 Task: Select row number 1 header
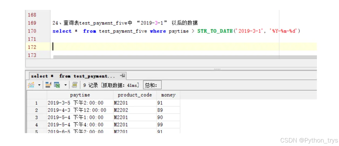(x=37, y=103)
